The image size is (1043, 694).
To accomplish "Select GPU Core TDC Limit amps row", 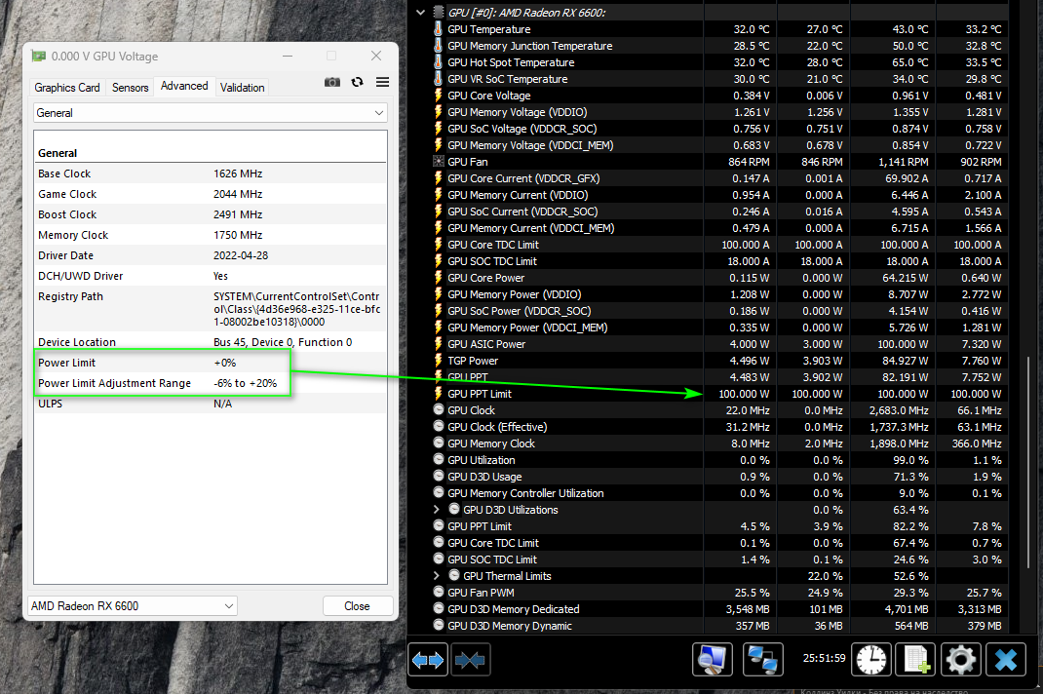I will tap(721, 245).
